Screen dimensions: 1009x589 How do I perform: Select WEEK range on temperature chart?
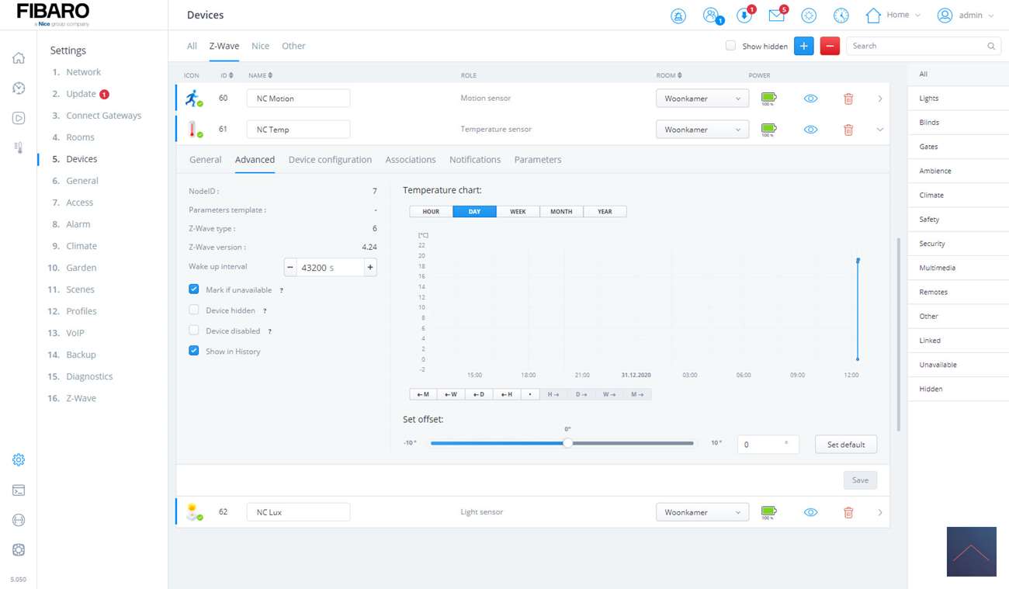[518, 212]
